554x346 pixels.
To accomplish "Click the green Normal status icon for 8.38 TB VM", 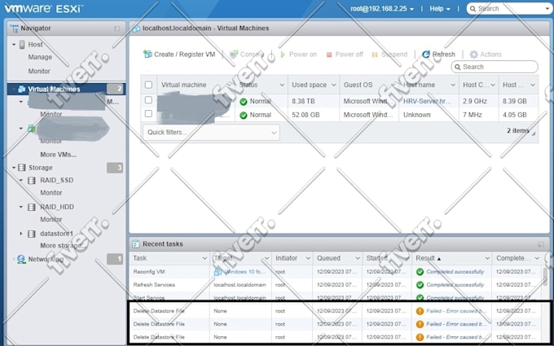I will (x=243, y=102).
